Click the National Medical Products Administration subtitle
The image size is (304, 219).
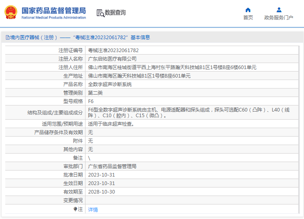(x=53, y=18)
